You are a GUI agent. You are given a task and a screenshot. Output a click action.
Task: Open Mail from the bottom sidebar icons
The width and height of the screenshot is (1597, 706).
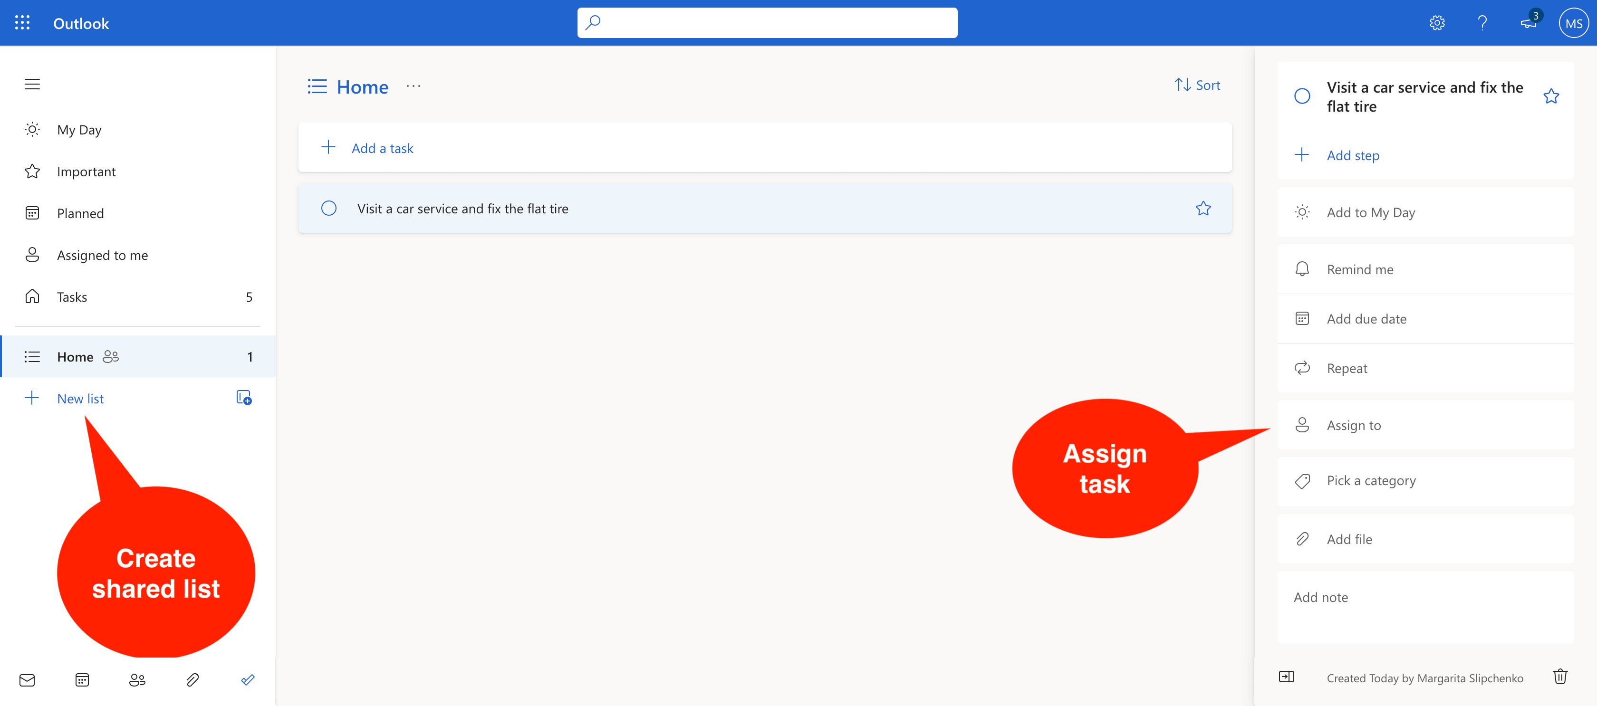click(27, 679)
